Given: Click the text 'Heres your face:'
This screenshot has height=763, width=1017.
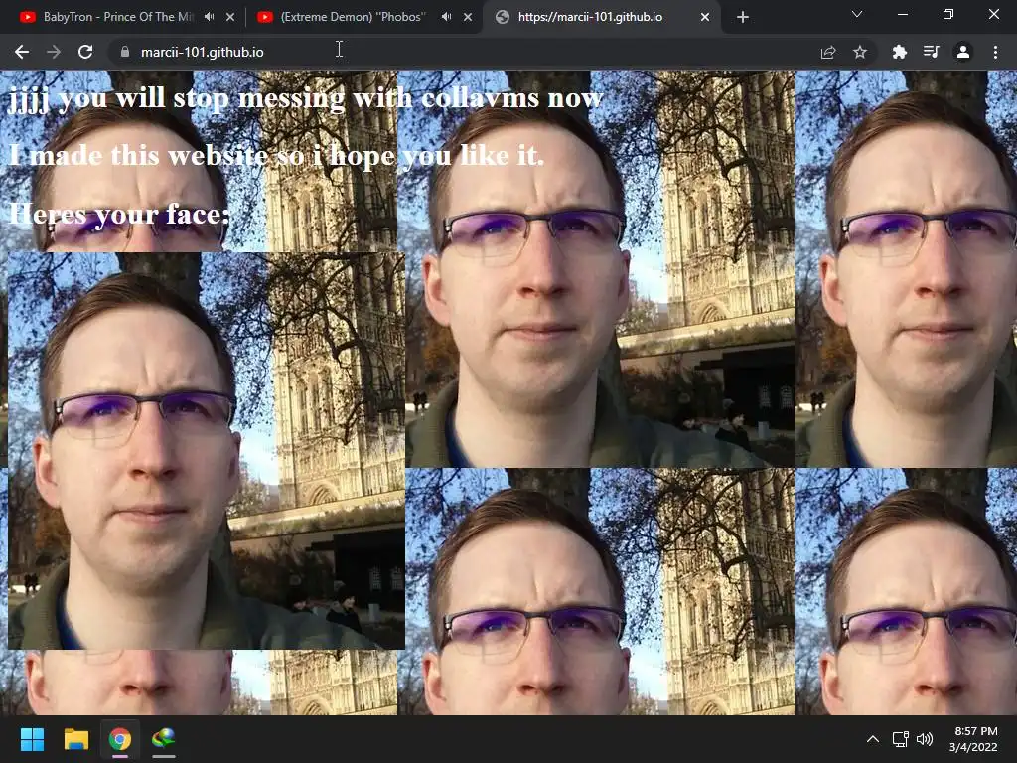Looking at the screenshot, I should point(119,215).
